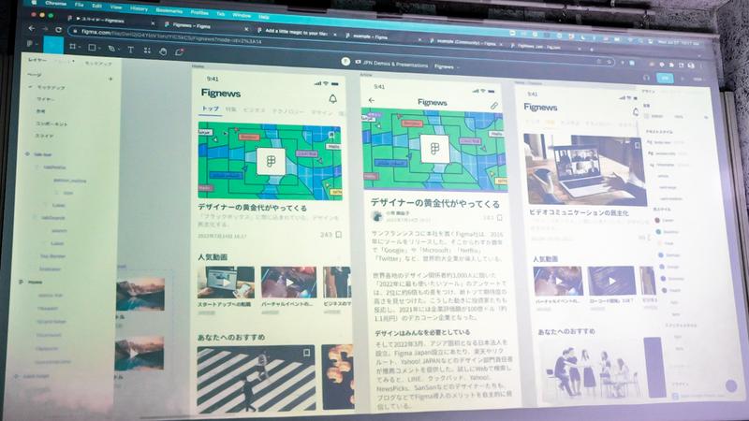Select the Hand tool
The height and width of the screenshot is (421, 749).
(x=163, y=51)
